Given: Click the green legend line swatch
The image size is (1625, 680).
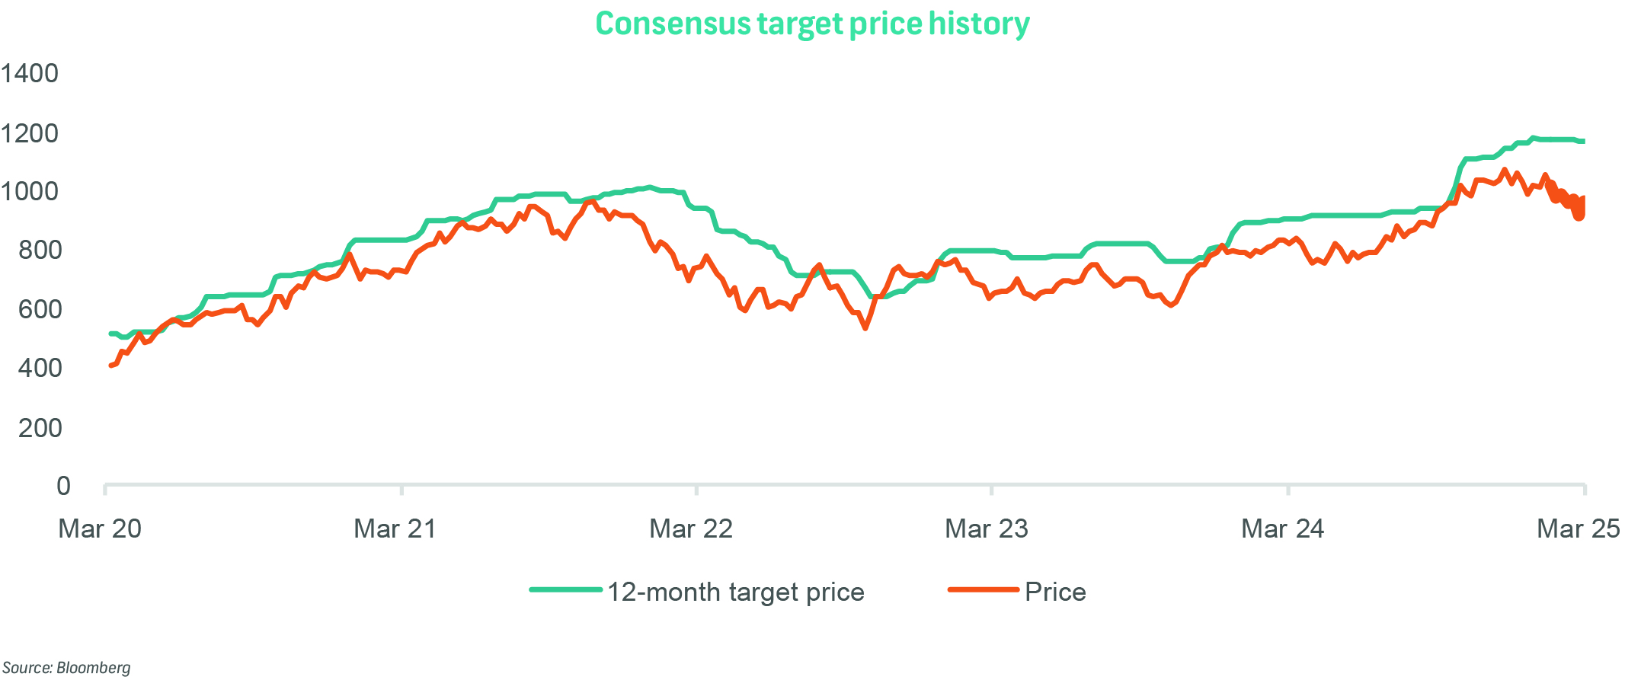Looking at the screenshot, I should pyautogui.click(x=566, y=590).
